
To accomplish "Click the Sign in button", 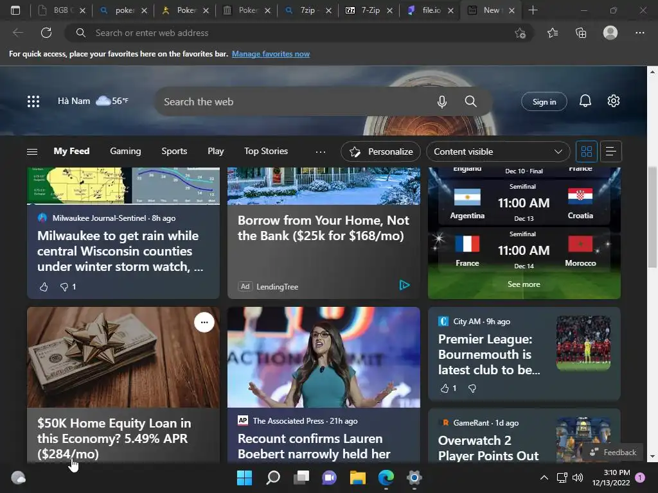I will [x=544, y=101].
